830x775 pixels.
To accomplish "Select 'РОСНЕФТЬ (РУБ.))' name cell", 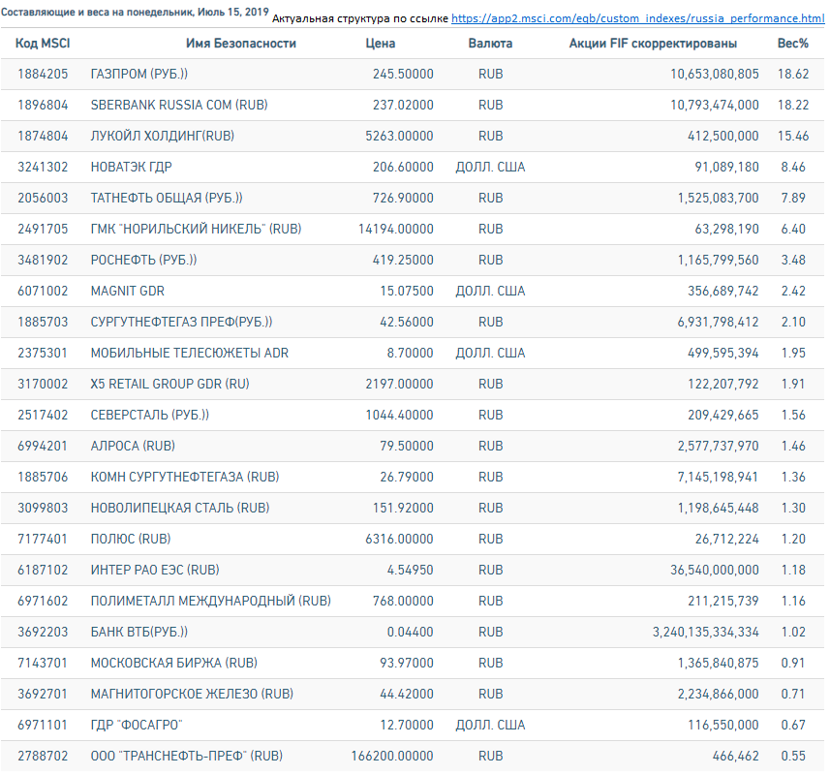I will coord(143,260).
